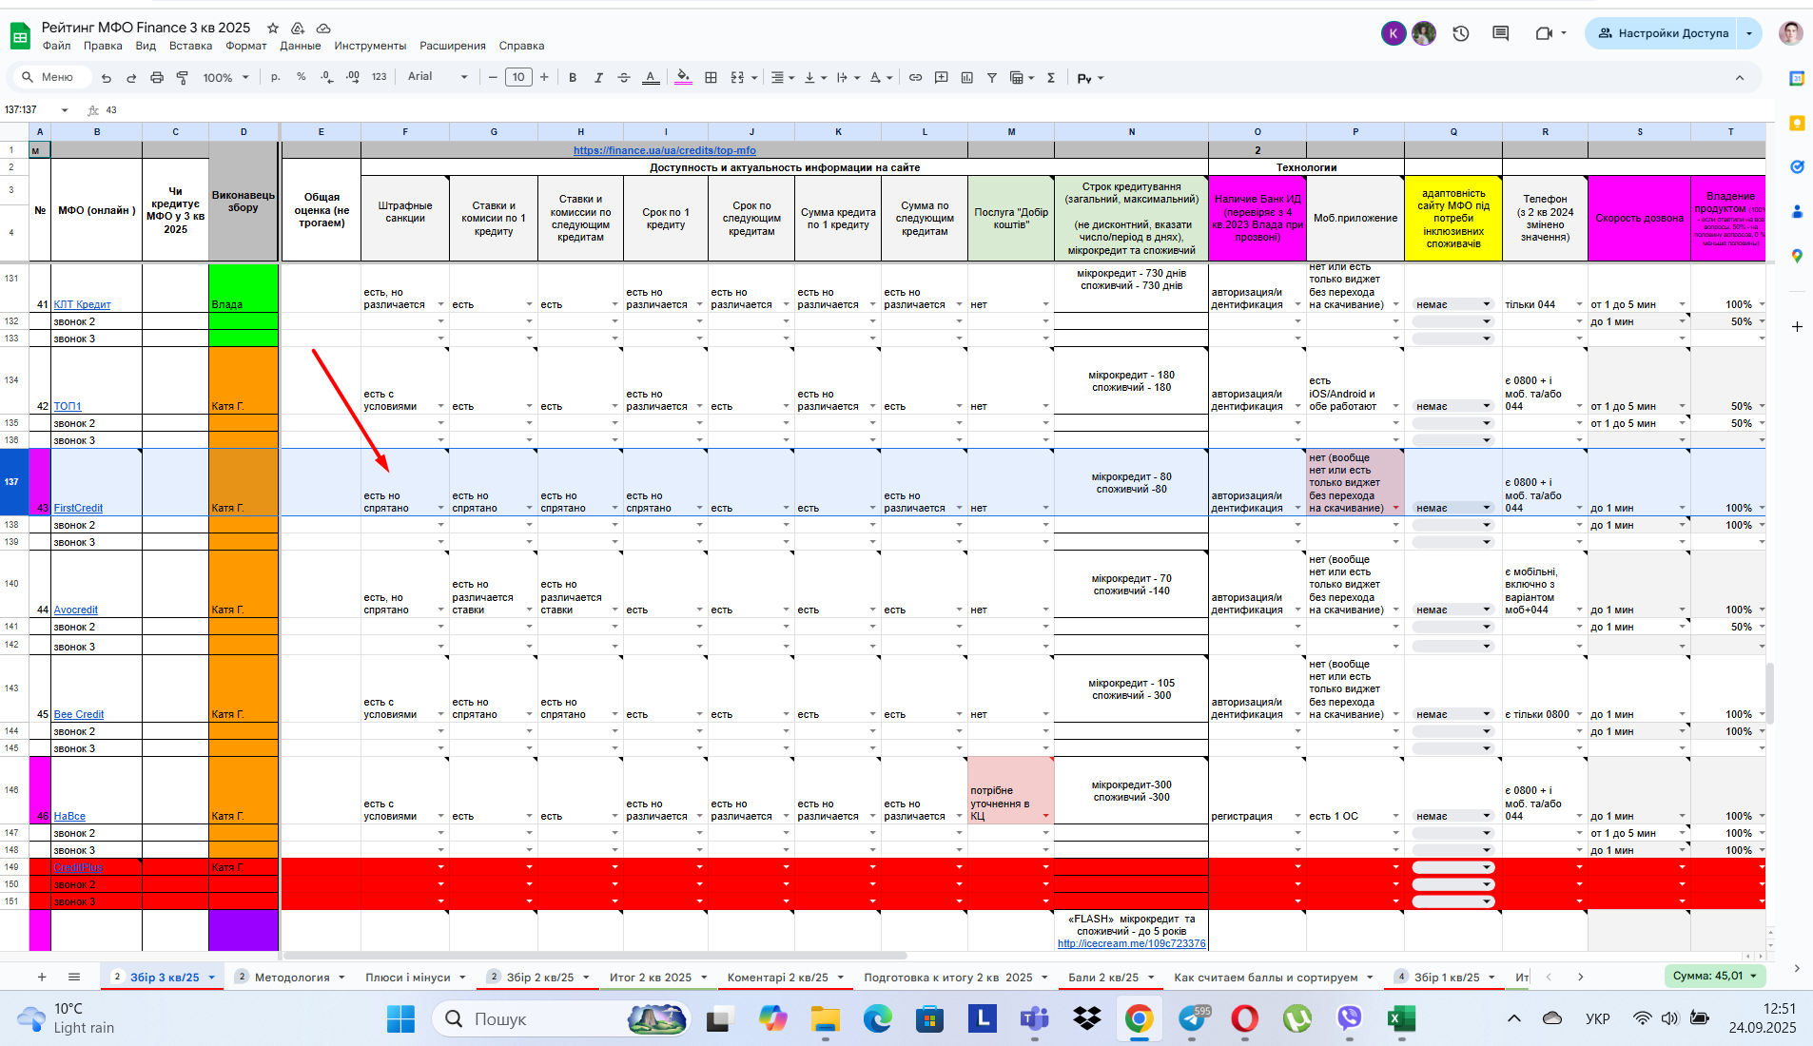Insert a link using toolbar icon
This screenshot has height=1046, width=1813.
(x=915, y=78)
